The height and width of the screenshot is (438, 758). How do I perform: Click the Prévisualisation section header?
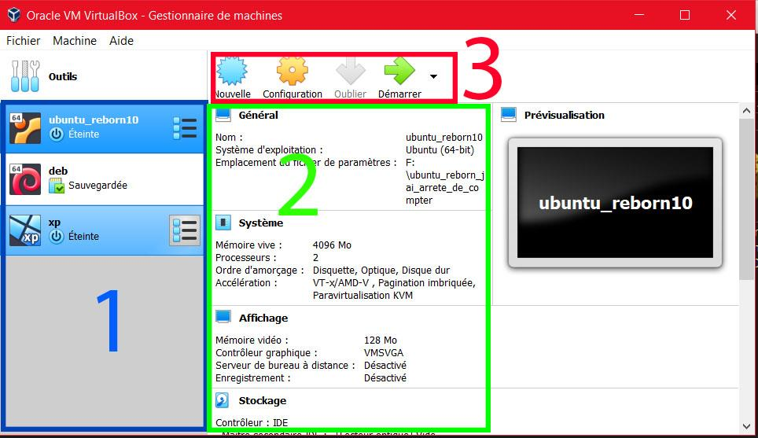(x=564, y=115)
